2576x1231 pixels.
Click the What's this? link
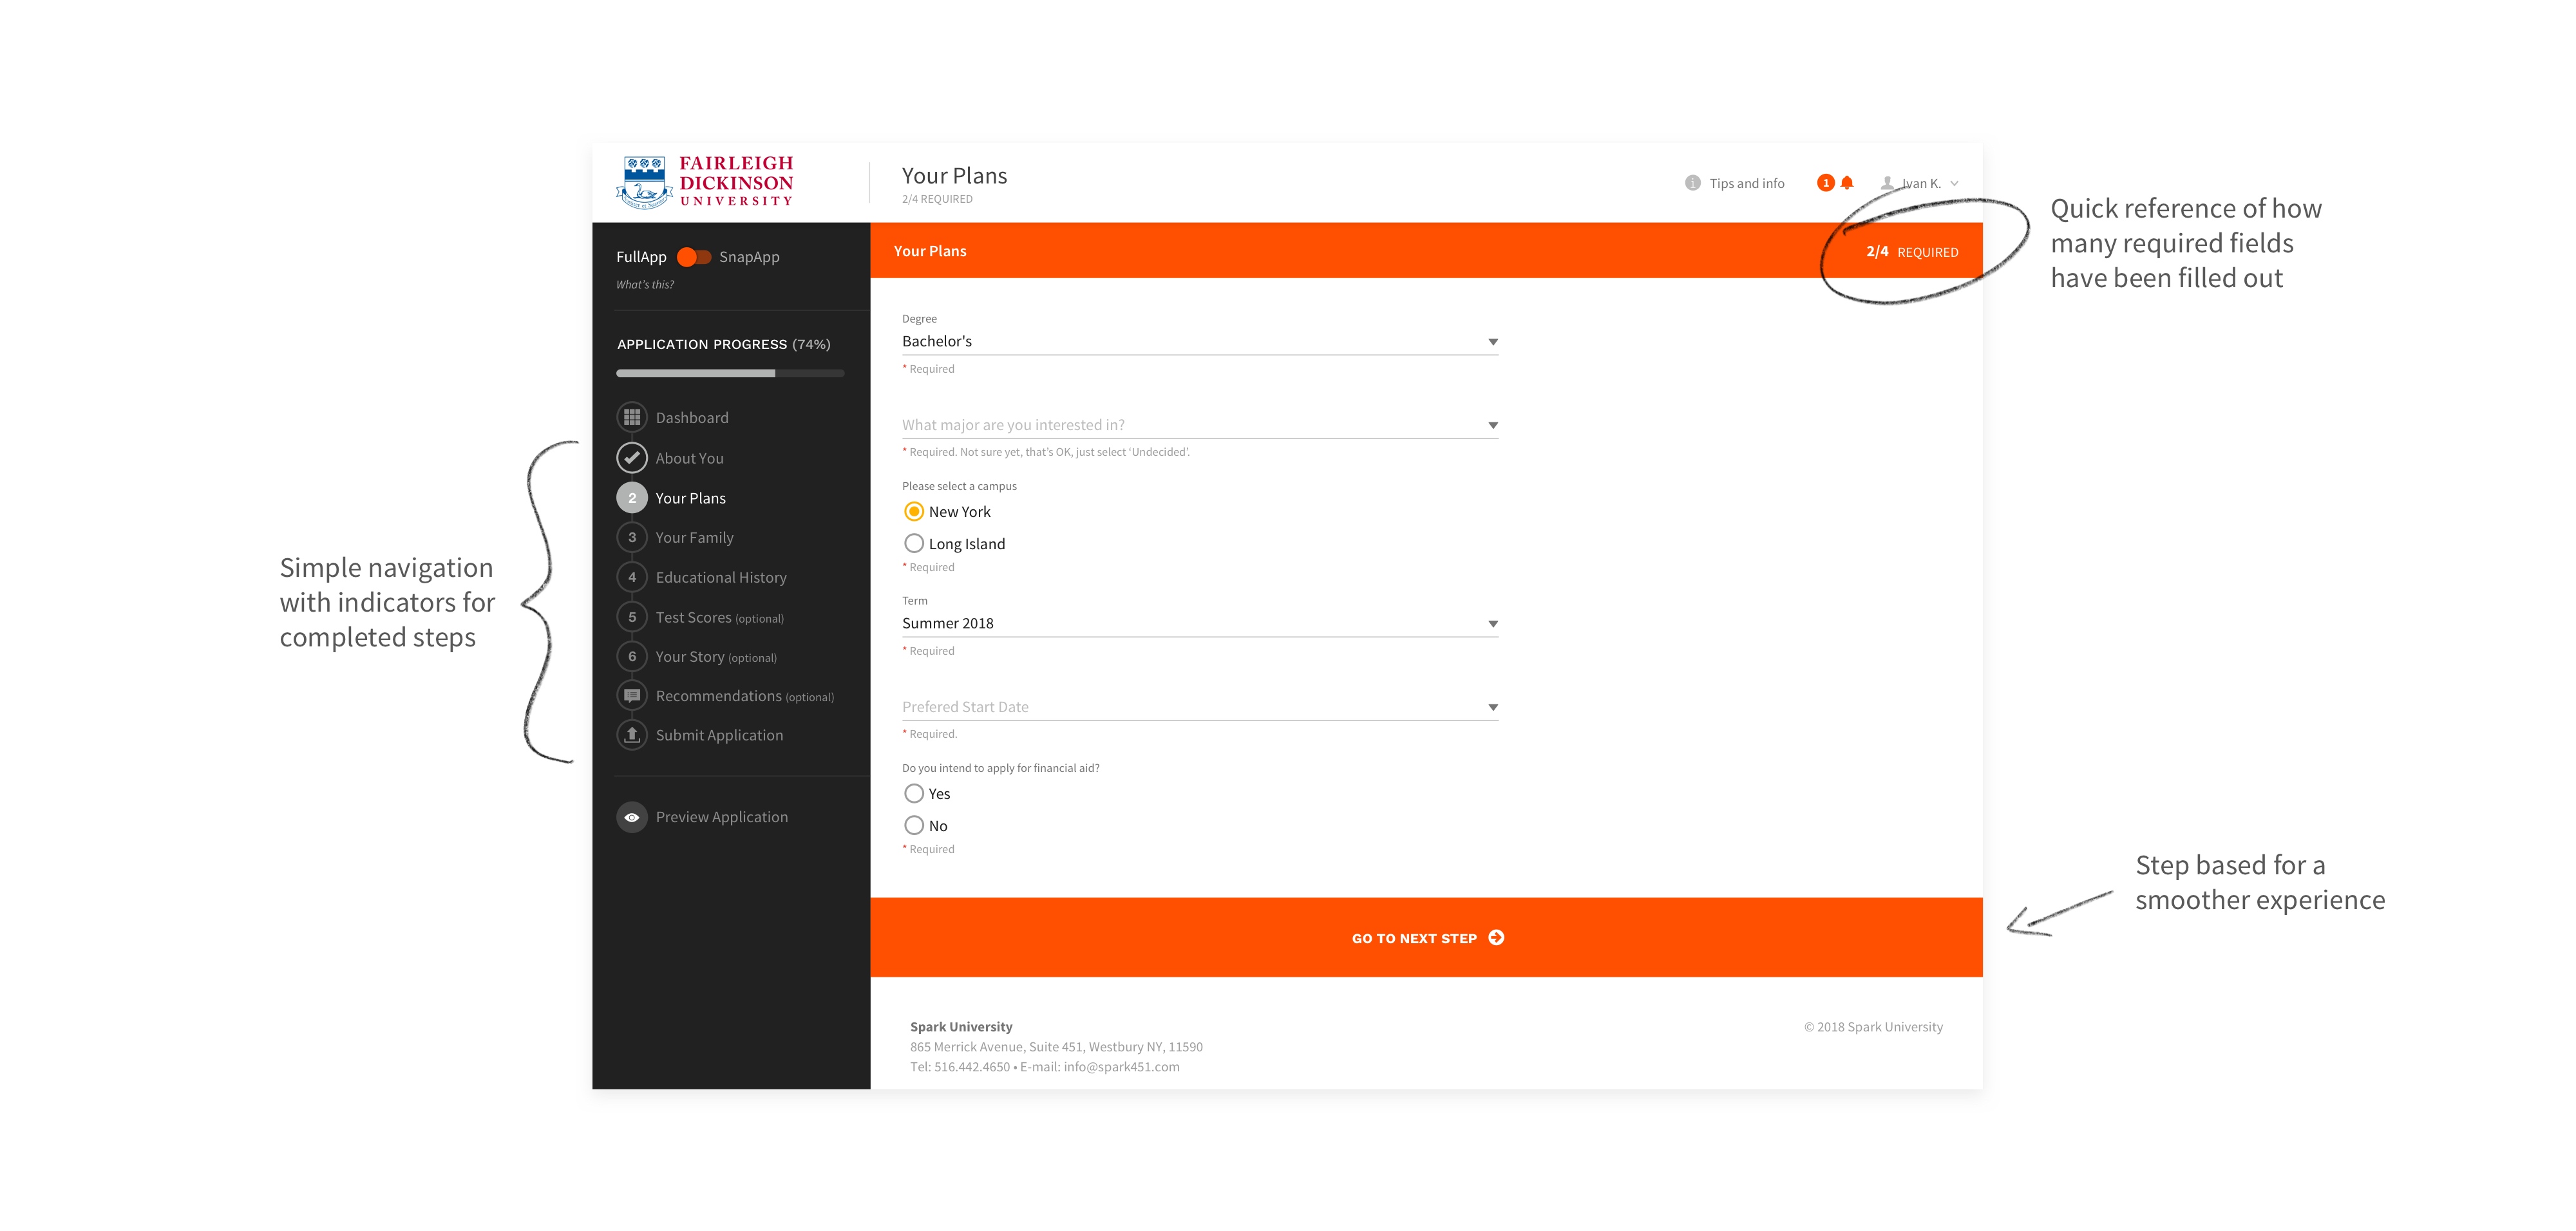[x=645, y=285]
